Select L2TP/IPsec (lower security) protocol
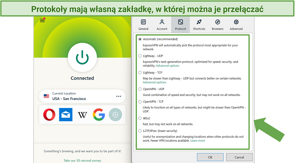 (140, 131)
